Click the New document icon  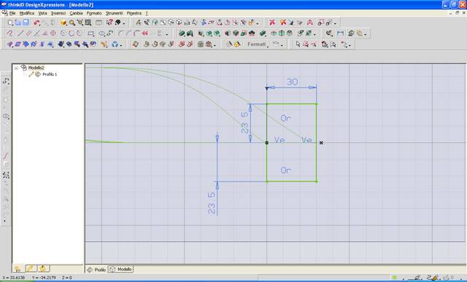pyautogui.click(x=9, y=23)
